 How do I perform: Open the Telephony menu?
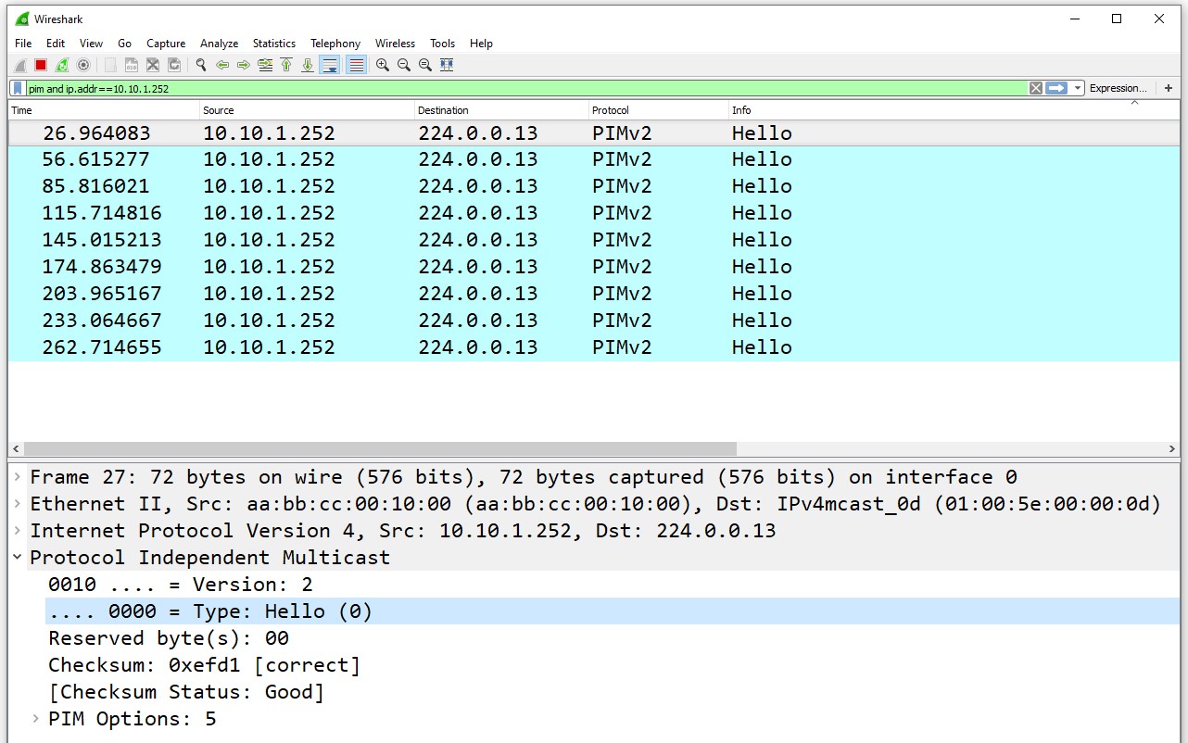tap(335, 44)
